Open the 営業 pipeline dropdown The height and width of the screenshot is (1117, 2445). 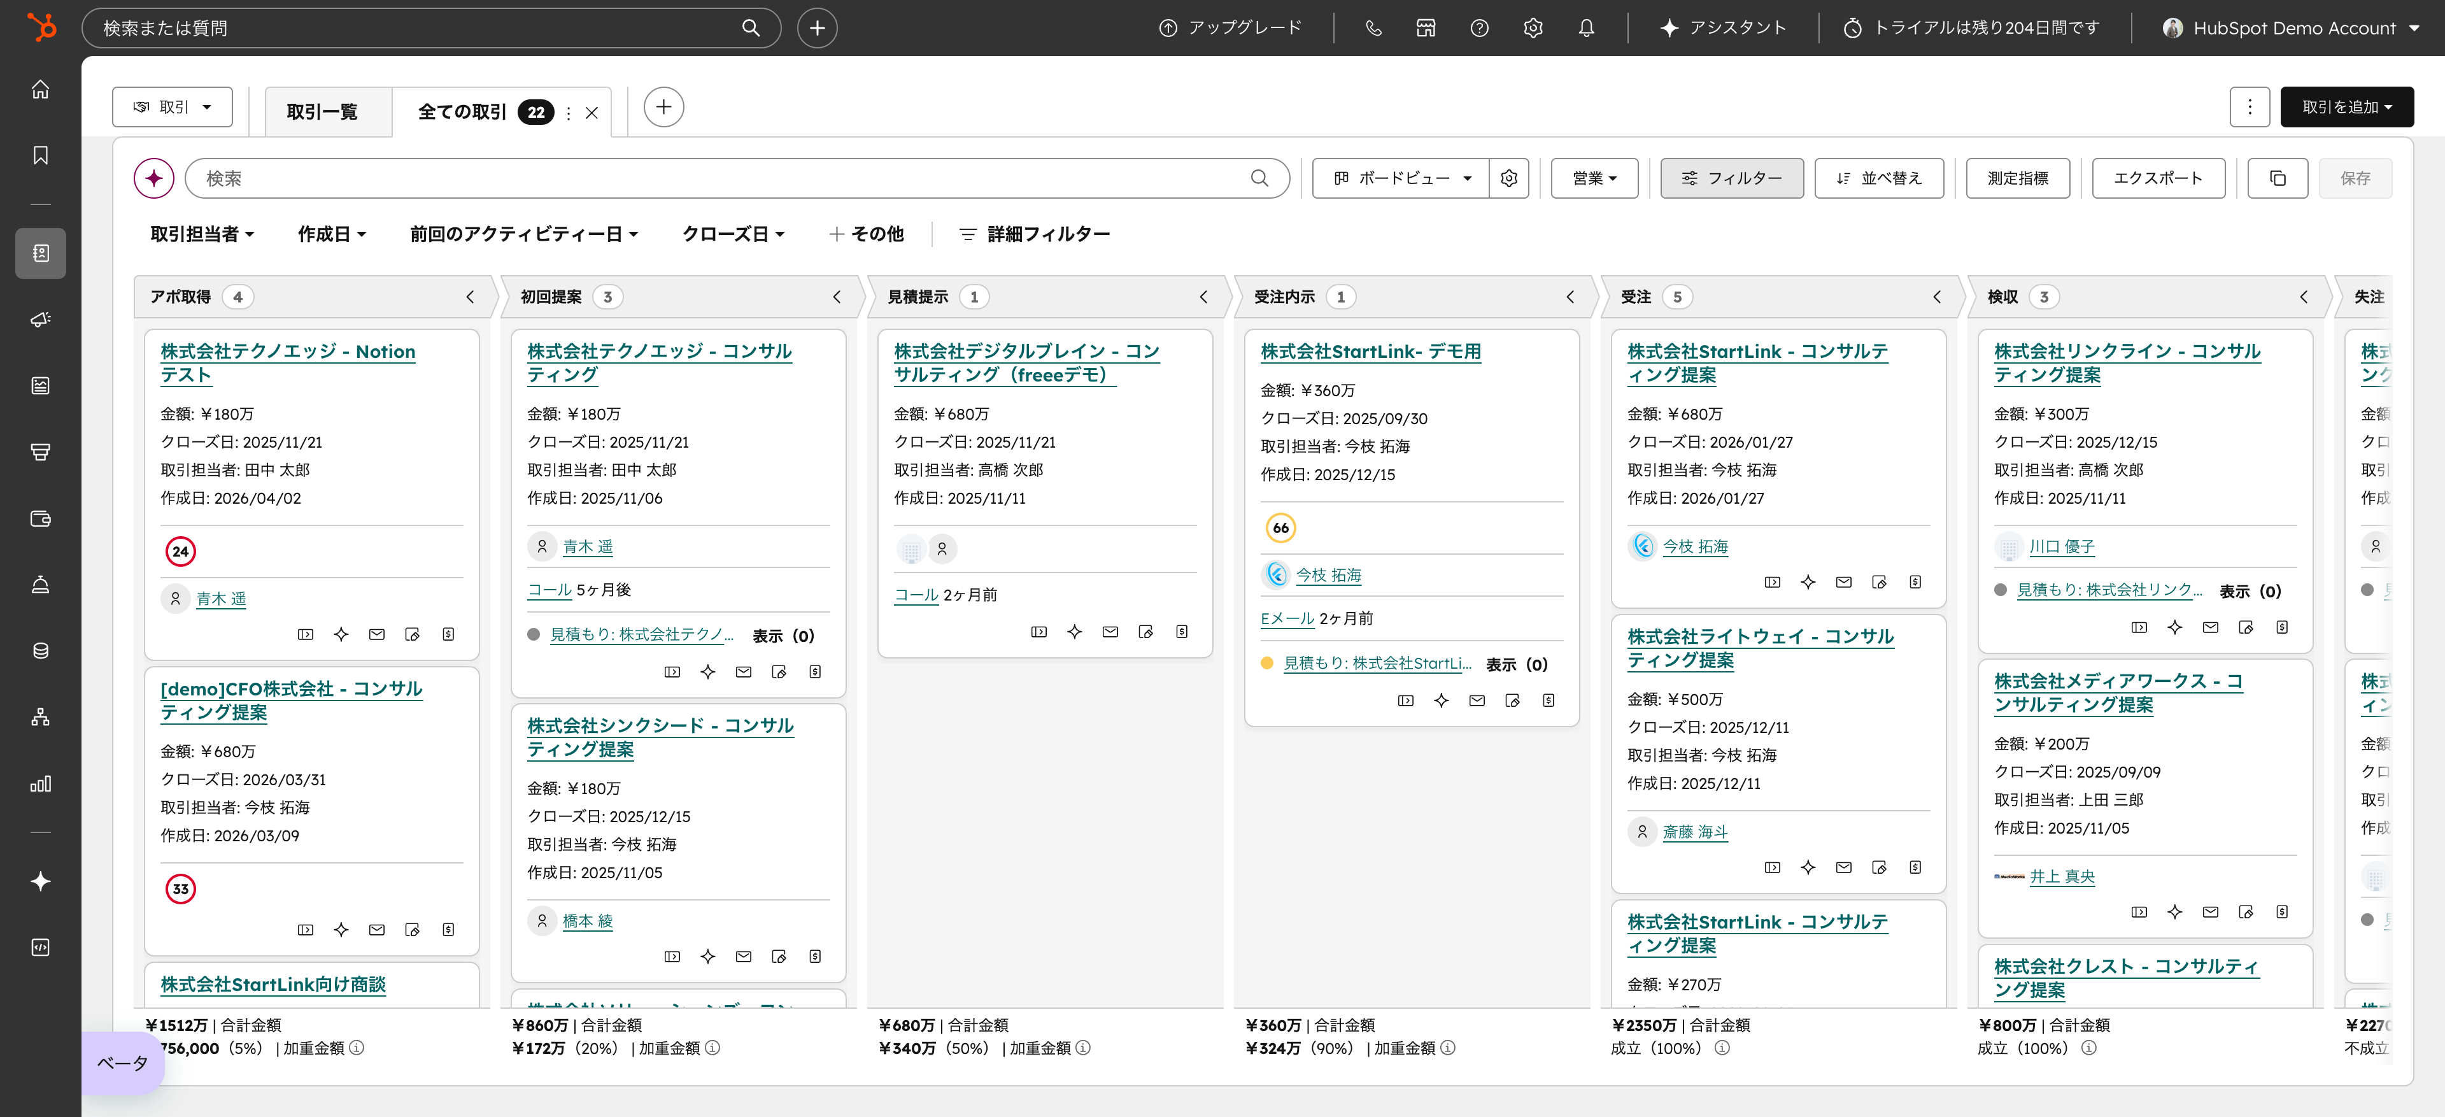pyautogui.click(x=1594, y=178)
